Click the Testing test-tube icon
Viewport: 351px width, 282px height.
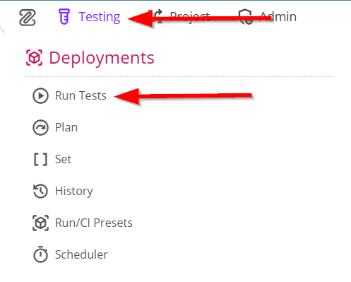tap(64, 16)
